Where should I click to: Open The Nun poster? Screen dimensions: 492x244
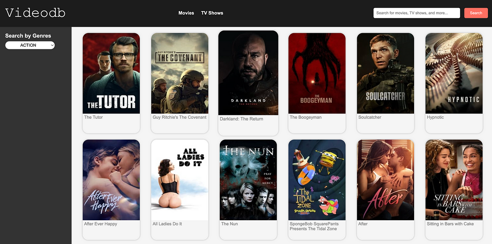coord(248,180)
